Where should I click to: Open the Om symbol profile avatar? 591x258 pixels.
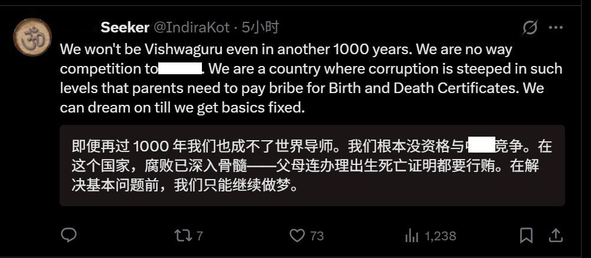pyautogui.click(x=32, y=37)
